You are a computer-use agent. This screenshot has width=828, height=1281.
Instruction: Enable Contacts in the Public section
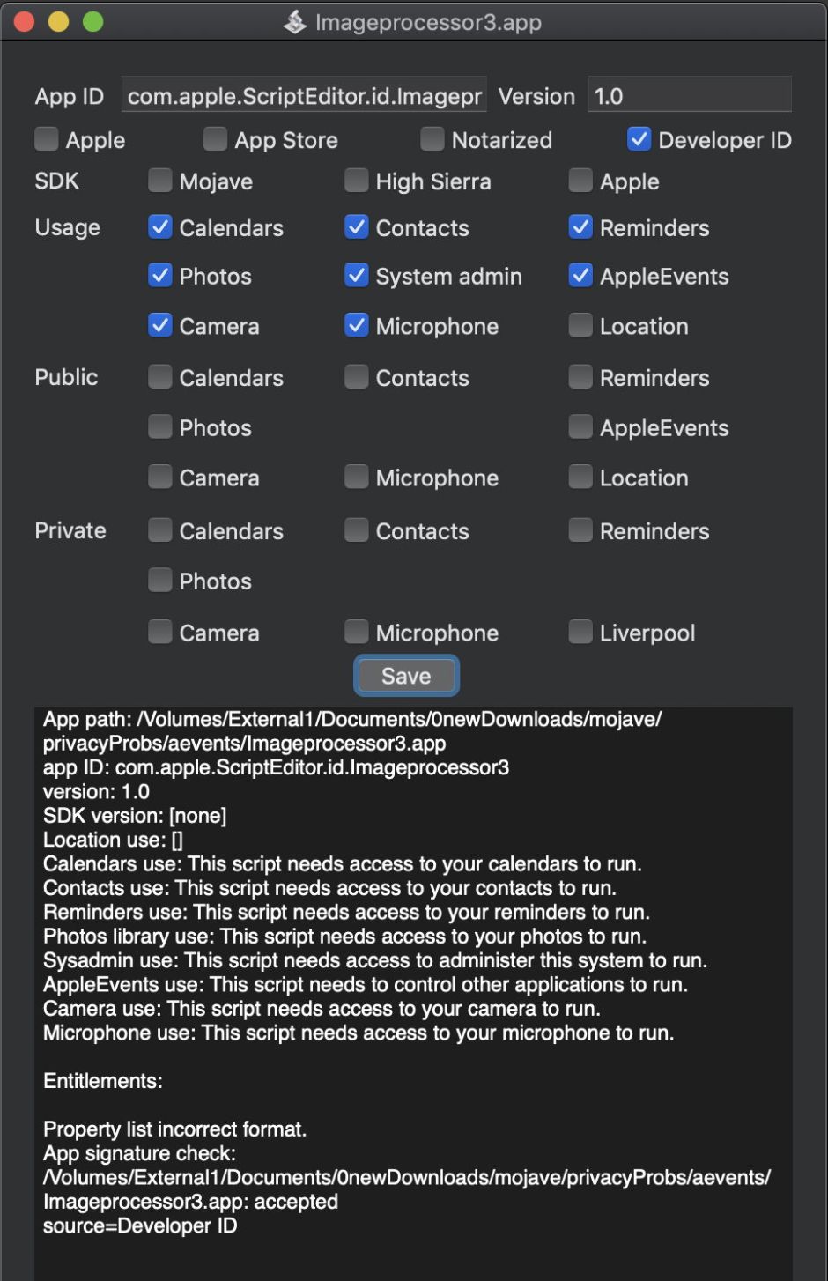[x=356, y=377]
